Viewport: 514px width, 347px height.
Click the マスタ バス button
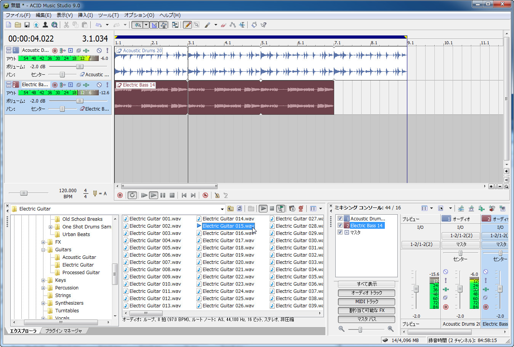click(x=367, y=319)
